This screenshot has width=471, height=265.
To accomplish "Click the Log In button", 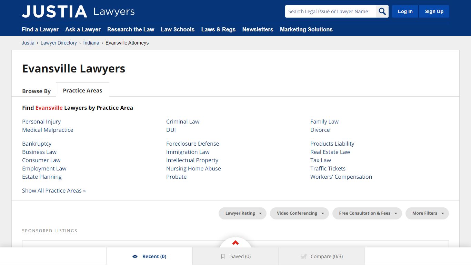I will click(405, 11).
